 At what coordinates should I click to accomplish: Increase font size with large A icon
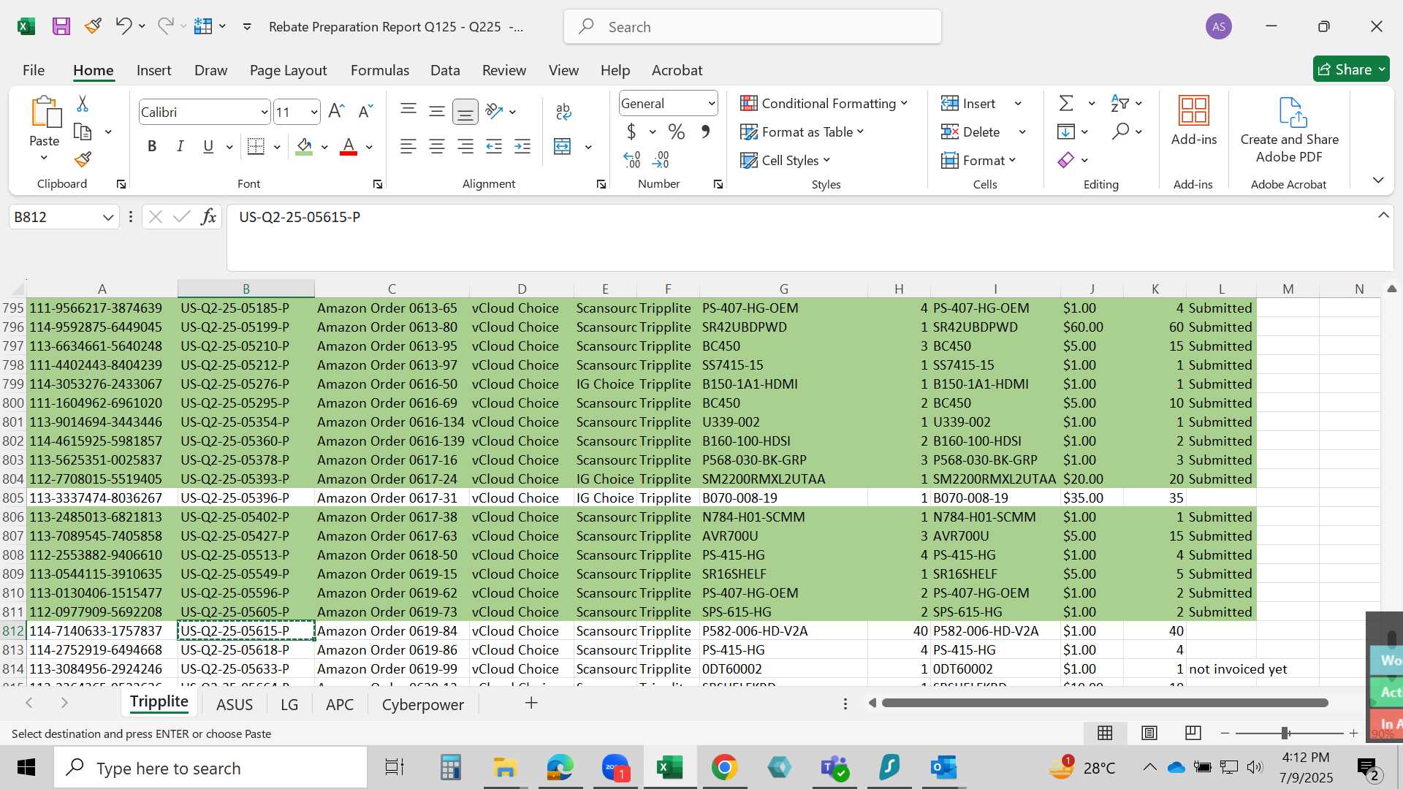[336, 111]
